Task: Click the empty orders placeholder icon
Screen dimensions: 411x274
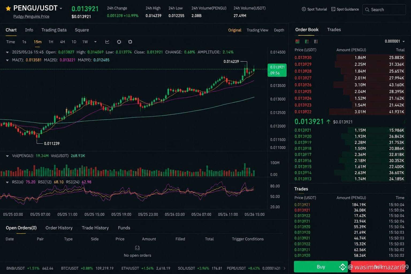Action: coord(137,248)
